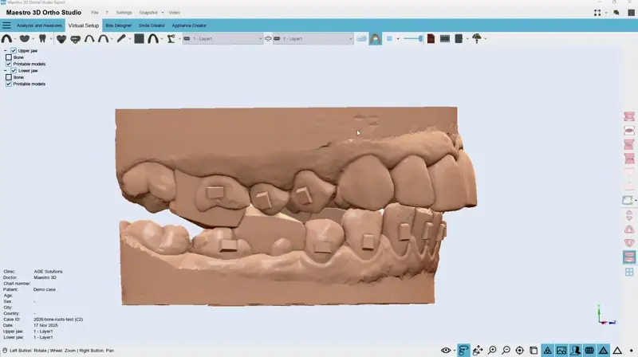Switch to Virtual Setup tab
The image size is (638, 357).
point(84,25)
